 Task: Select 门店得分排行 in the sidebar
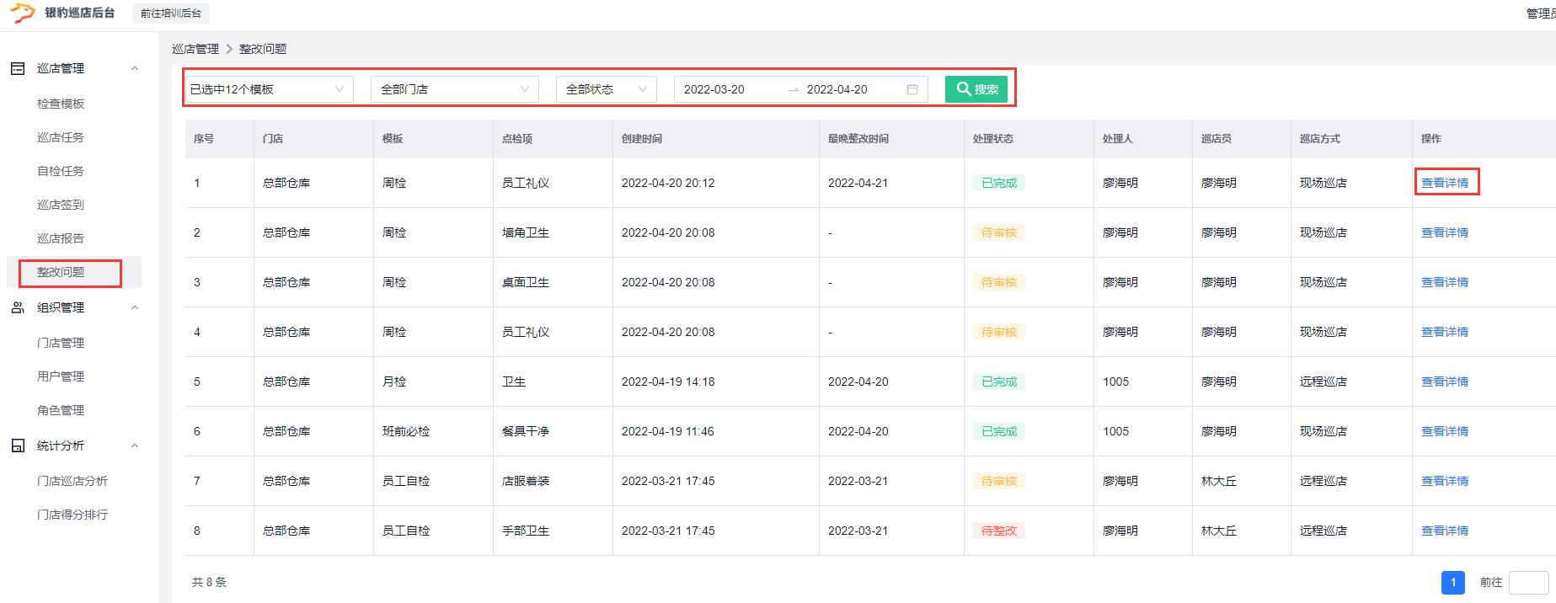coord(72,515)
